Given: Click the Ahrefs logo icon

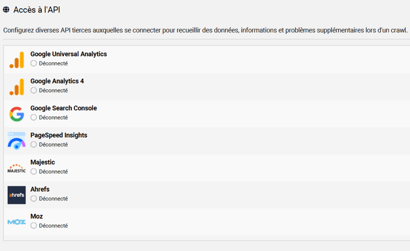Looking at the screenshot, I should coord(16,195).
